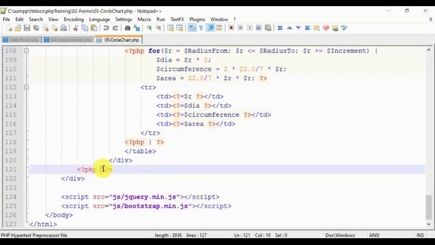
Task: Click 'Ln : 121' in the status bar
Action: pyautogui.click(x=242, y=235)
